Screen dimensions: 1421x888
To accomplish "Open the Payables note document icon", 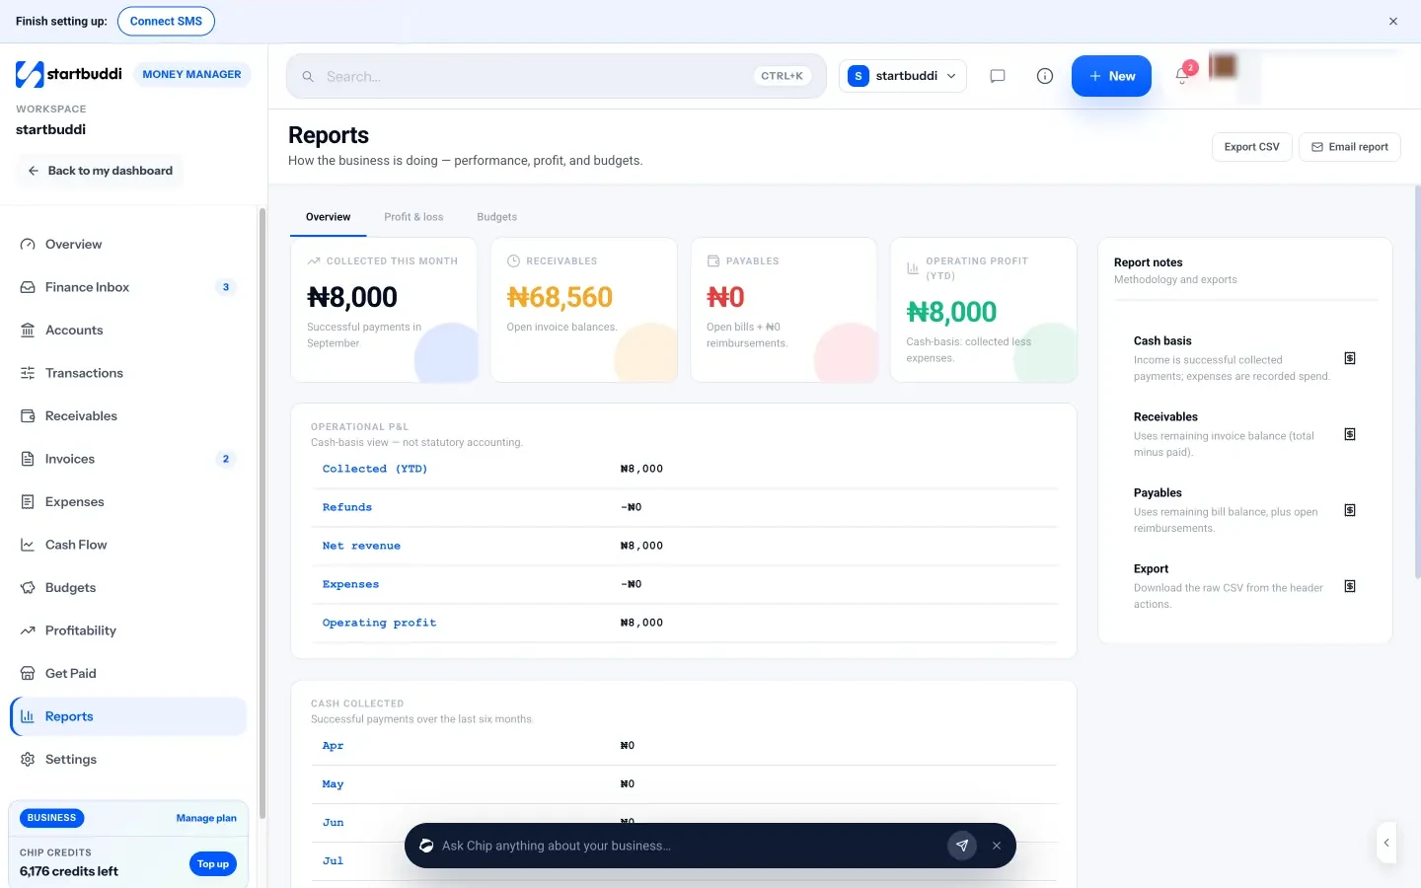I will 1350,510.
